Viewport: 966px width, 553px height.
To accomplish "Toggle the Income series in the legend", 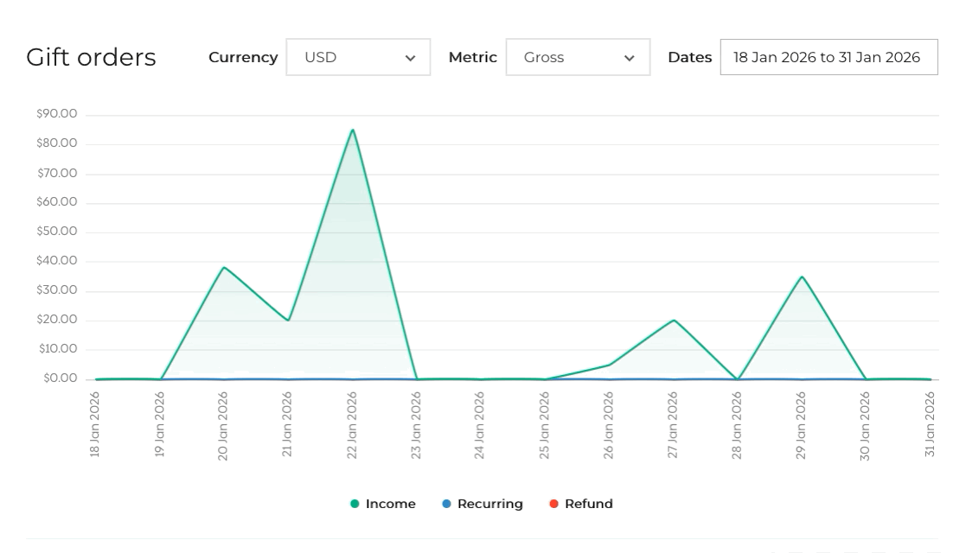I will [390, 504].
